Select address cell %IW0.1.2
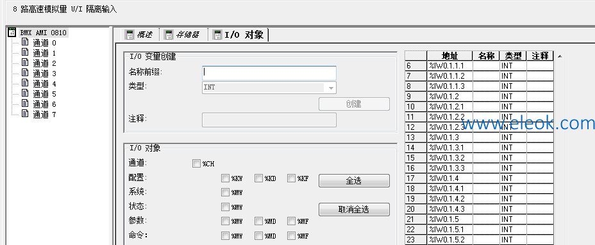Viewport: 595px width, 245px height. tap(449, 97)
